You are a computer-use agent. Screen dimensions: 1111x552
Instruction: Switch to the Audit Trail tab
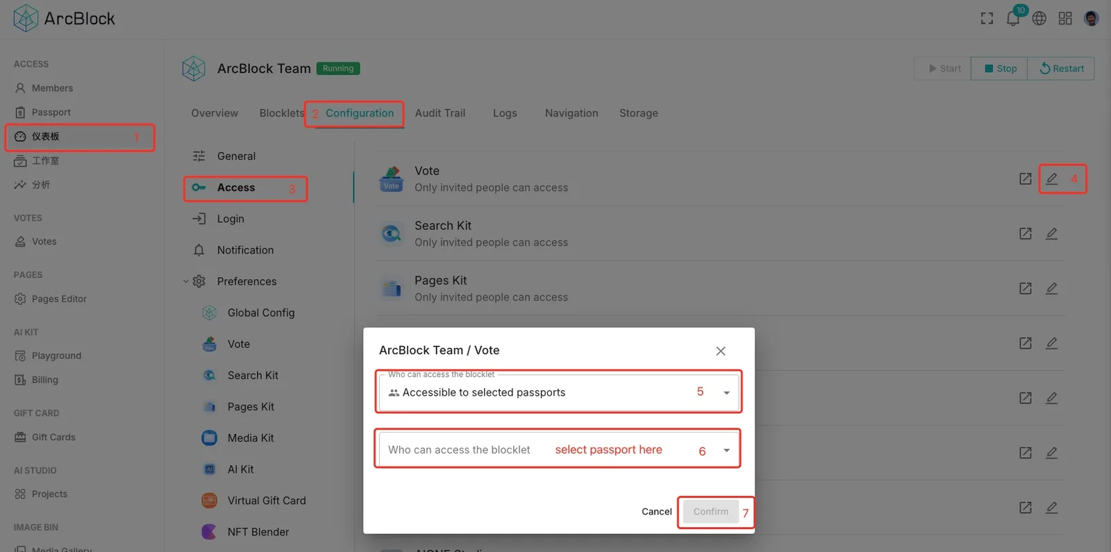pos(440,113)
